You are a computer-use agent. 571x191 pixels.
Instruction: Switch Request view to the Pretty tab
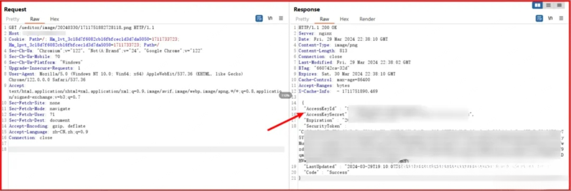tap(13, 19)
